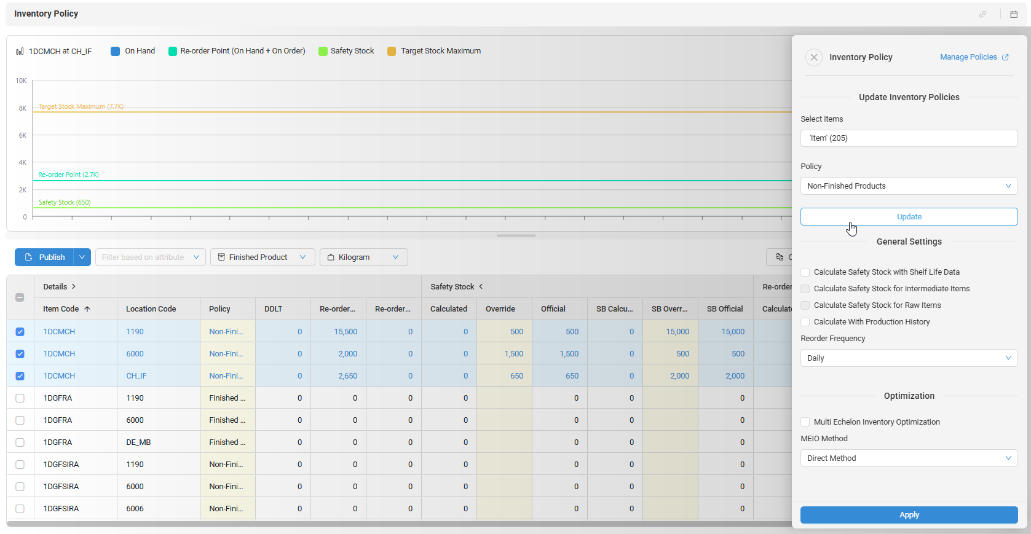Open the Publish split-button arrow
This screenshot has height=534, width=1031.
pyautogui.click(x=82, y=257)
